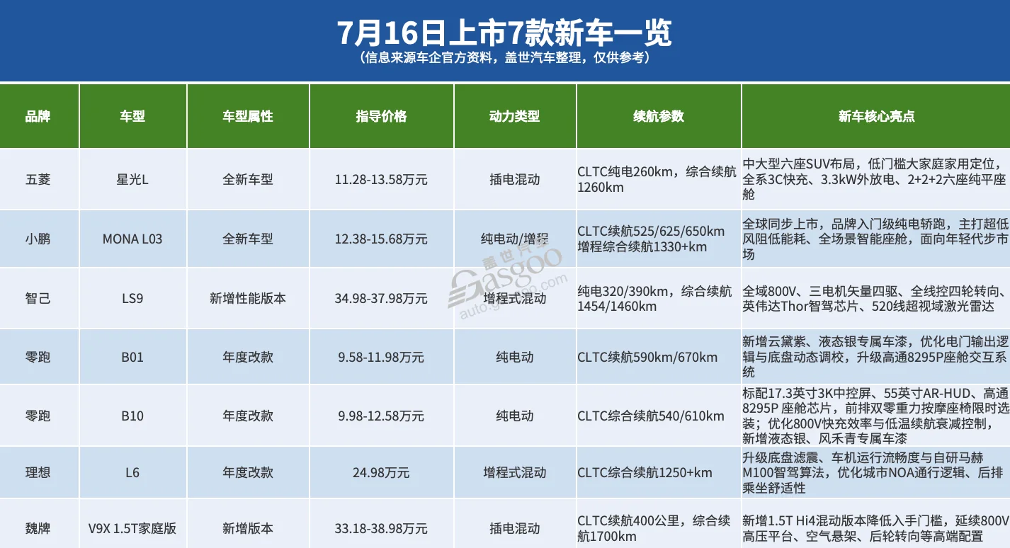Select the 动力类型 column header
The height and width of the screenshot is (548, 1010).
tap(515, 116)
